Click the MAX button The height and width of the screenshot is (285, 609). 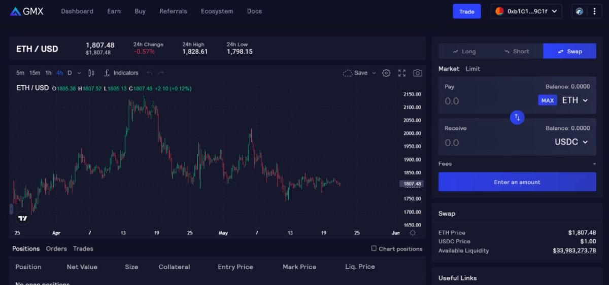point(548,100)
